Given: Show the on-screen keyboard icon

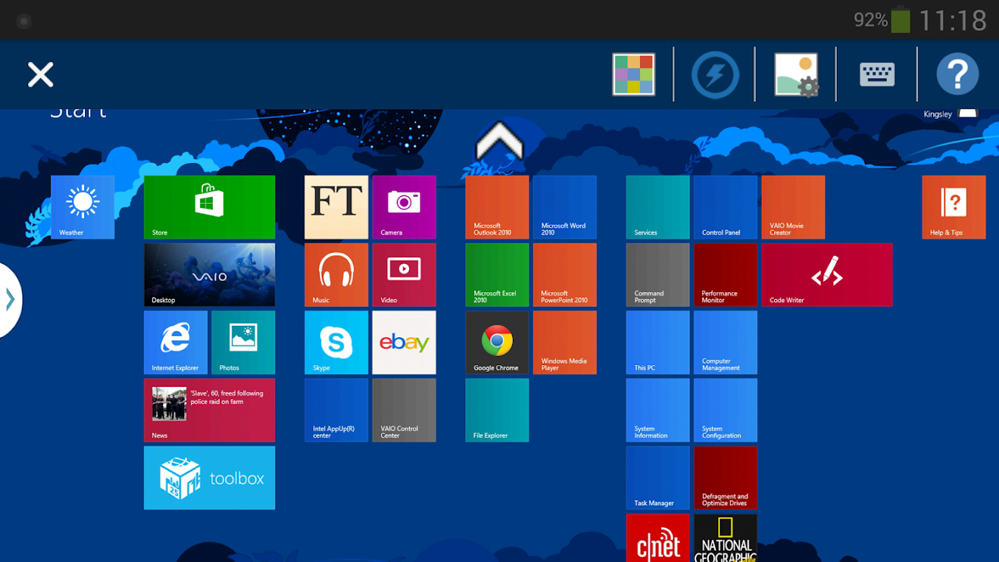Looking at the screenshot, I should coord(877,74).
